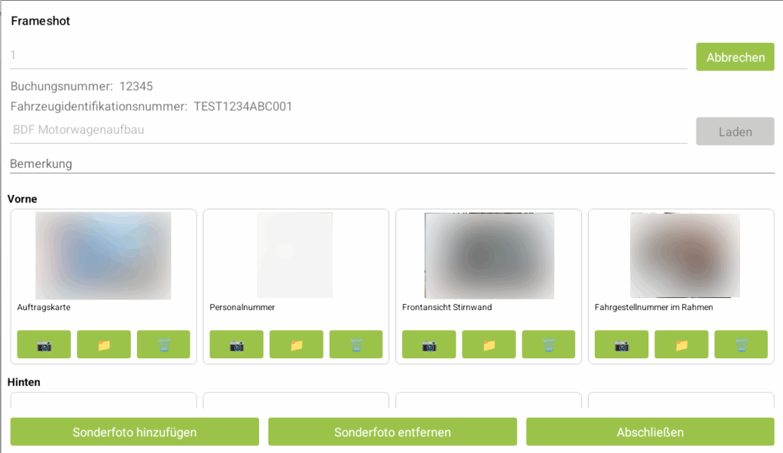Take camera photo for Auftragskarte
Image resolution: width=783 pixels, height=453 pixels.
coord(44,345)
